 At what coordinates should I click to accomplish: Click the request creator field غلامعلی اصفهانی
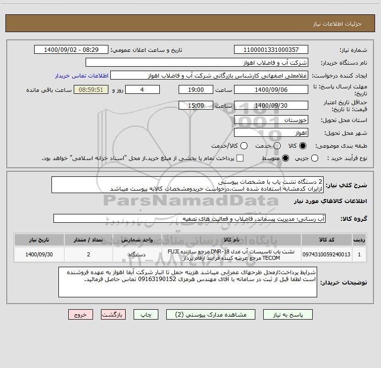point(209,76)
